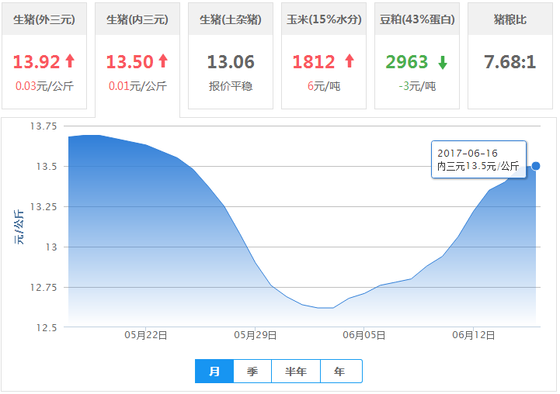Click the 13.06 price value
This screenshot has height=394, width=560.
click(x=231, y=62)
